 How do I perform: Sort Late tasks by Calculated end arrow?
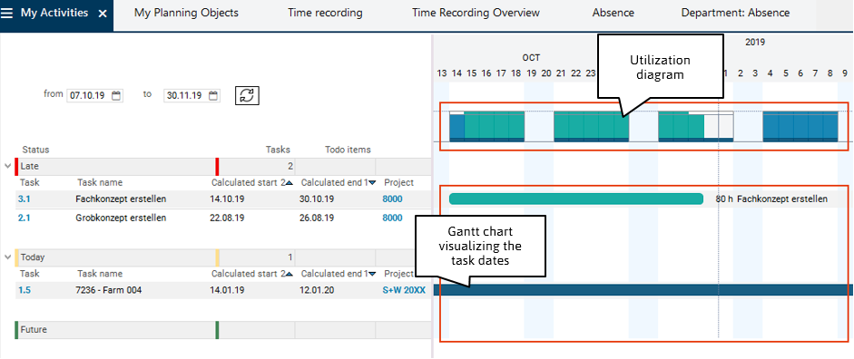click(372, 183)
